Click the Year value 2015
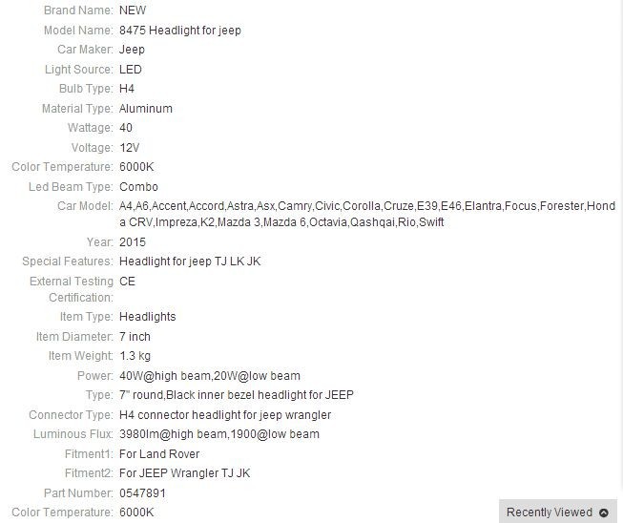This screenshot has width=623, height=523. [x=133, y=242]
